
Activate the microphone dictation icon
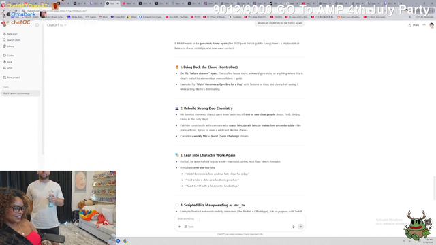[x=294, y=227]
